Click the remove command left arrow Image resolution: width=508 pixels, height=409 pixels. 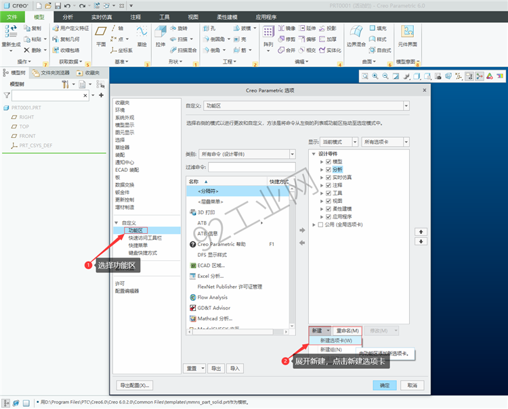(x=302, y=243)
